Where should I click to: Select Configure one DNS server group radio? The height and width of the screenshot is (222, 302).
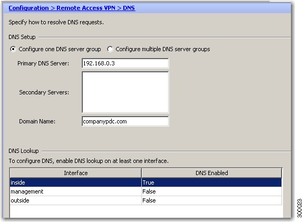pos(13,49)
